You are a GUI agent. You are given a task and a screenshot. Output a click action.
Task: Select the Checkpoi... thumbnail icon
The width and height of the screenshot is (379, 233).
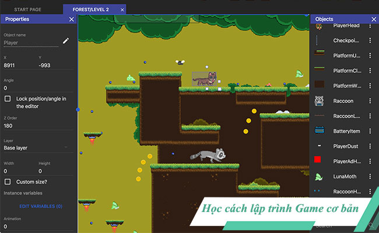(317, 40)
